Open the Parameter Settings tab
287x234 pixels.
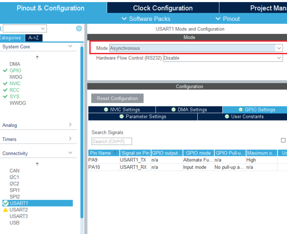143,117
